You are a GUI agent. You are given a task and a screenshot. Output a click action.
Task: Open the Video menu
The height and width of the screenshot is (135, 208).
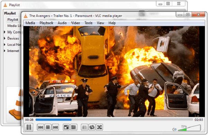click(76, 23)
